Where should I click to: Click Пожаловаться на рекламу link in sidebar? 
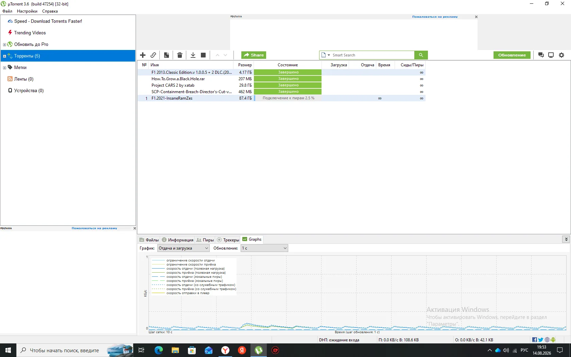(94, 228)
